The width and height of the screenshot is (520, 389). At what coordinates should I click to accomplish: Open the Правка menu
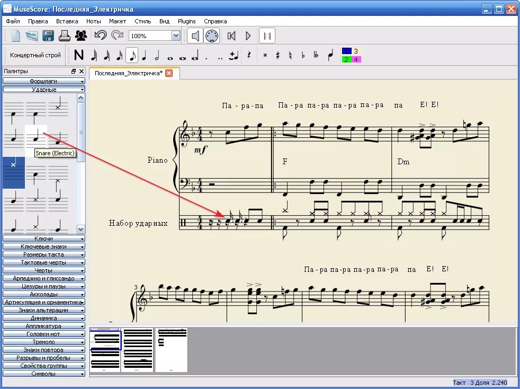pos(38,21)
